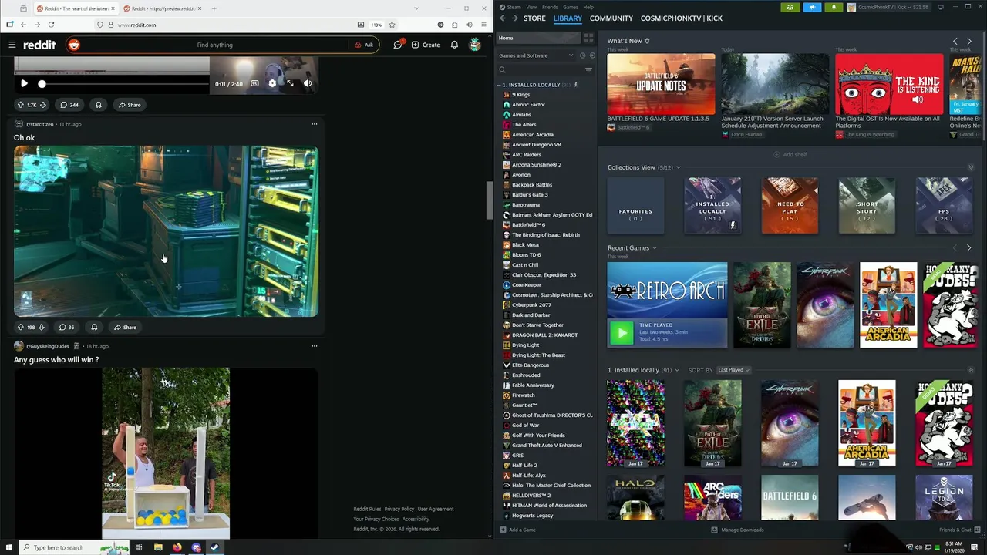Open the Privacy Policy footer link

tap(399, 509)
